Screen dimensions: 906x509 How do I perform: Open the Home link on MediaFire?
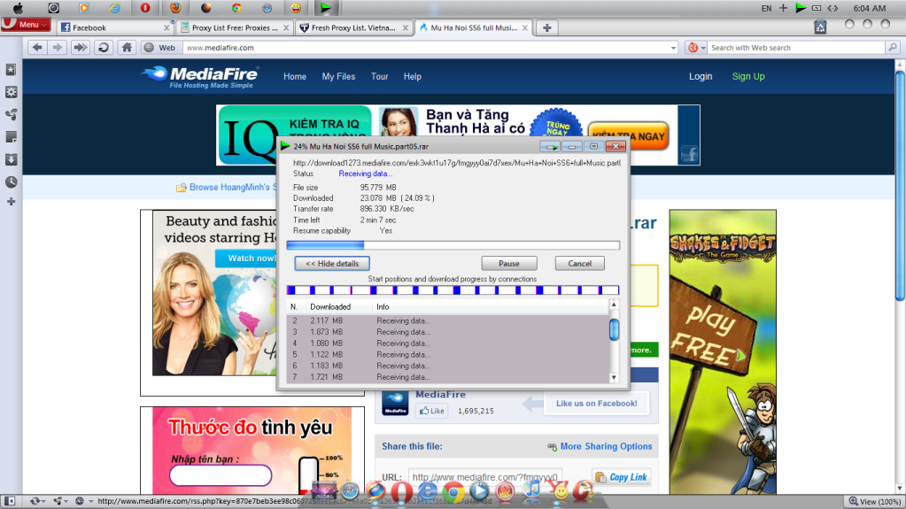(295, 76)
